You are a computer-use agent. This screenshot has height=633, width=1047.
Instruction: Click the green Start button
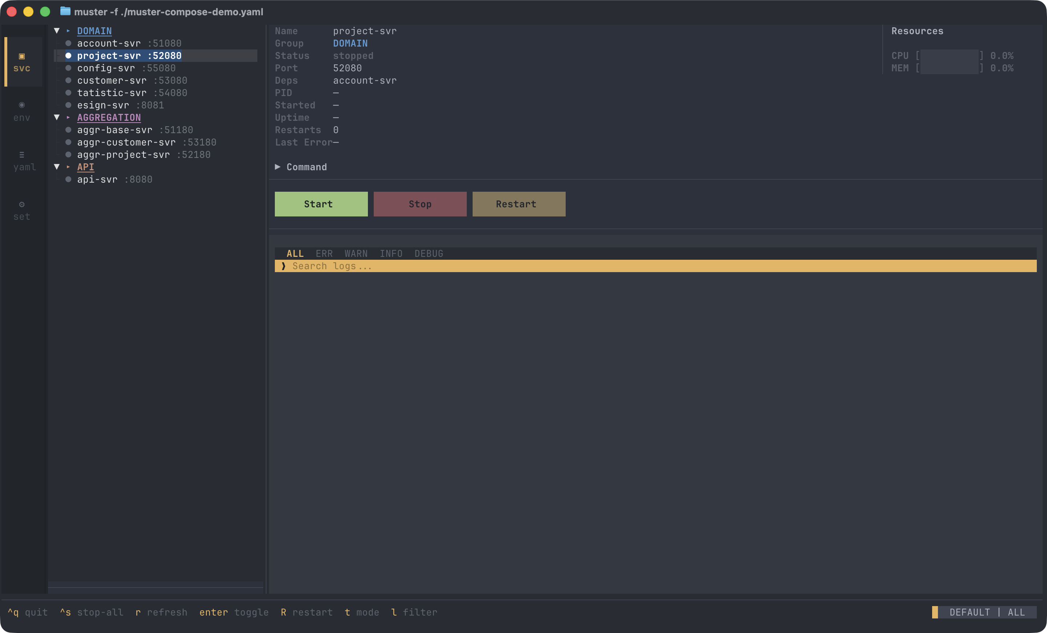click(x=321, y=204)
